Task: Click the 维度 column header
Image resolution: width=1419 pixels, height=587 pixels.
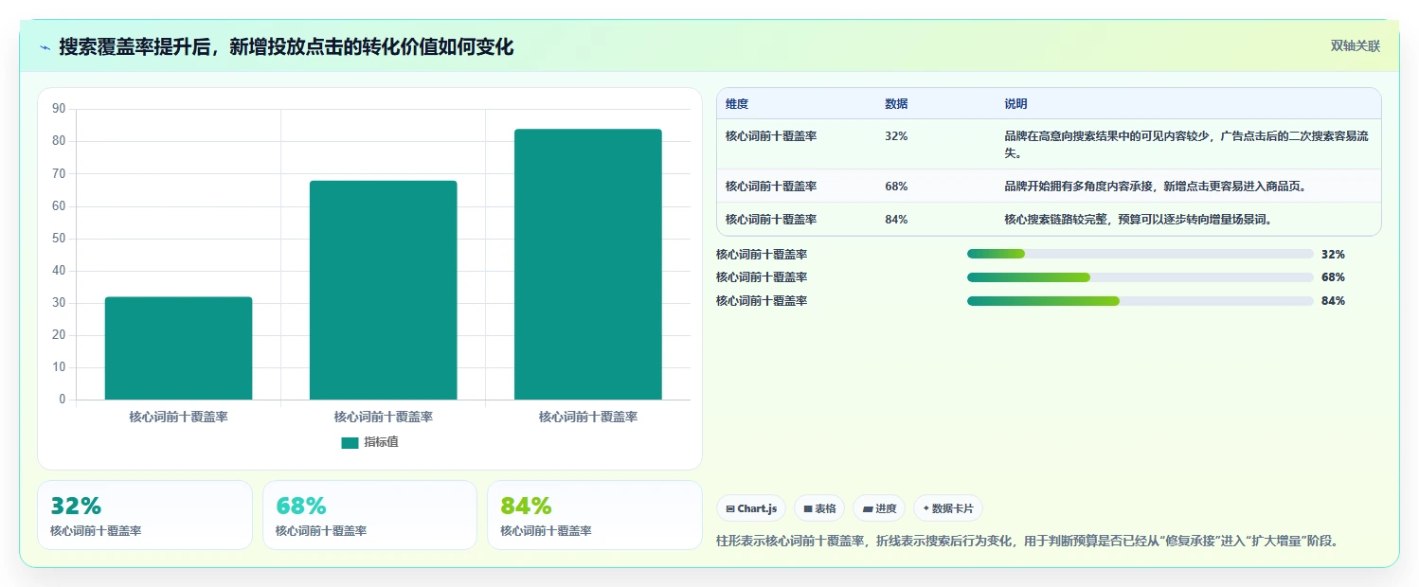Action: point(737,104)
